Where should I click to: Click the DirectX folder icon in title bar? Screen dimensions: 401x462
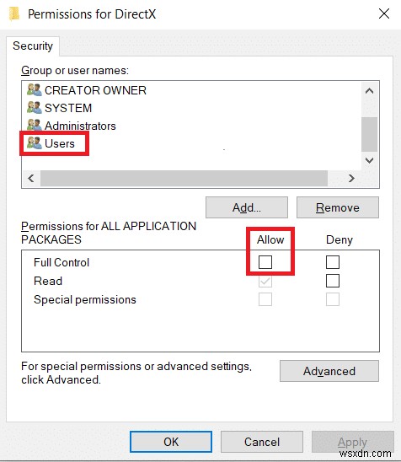click(13, 14)
